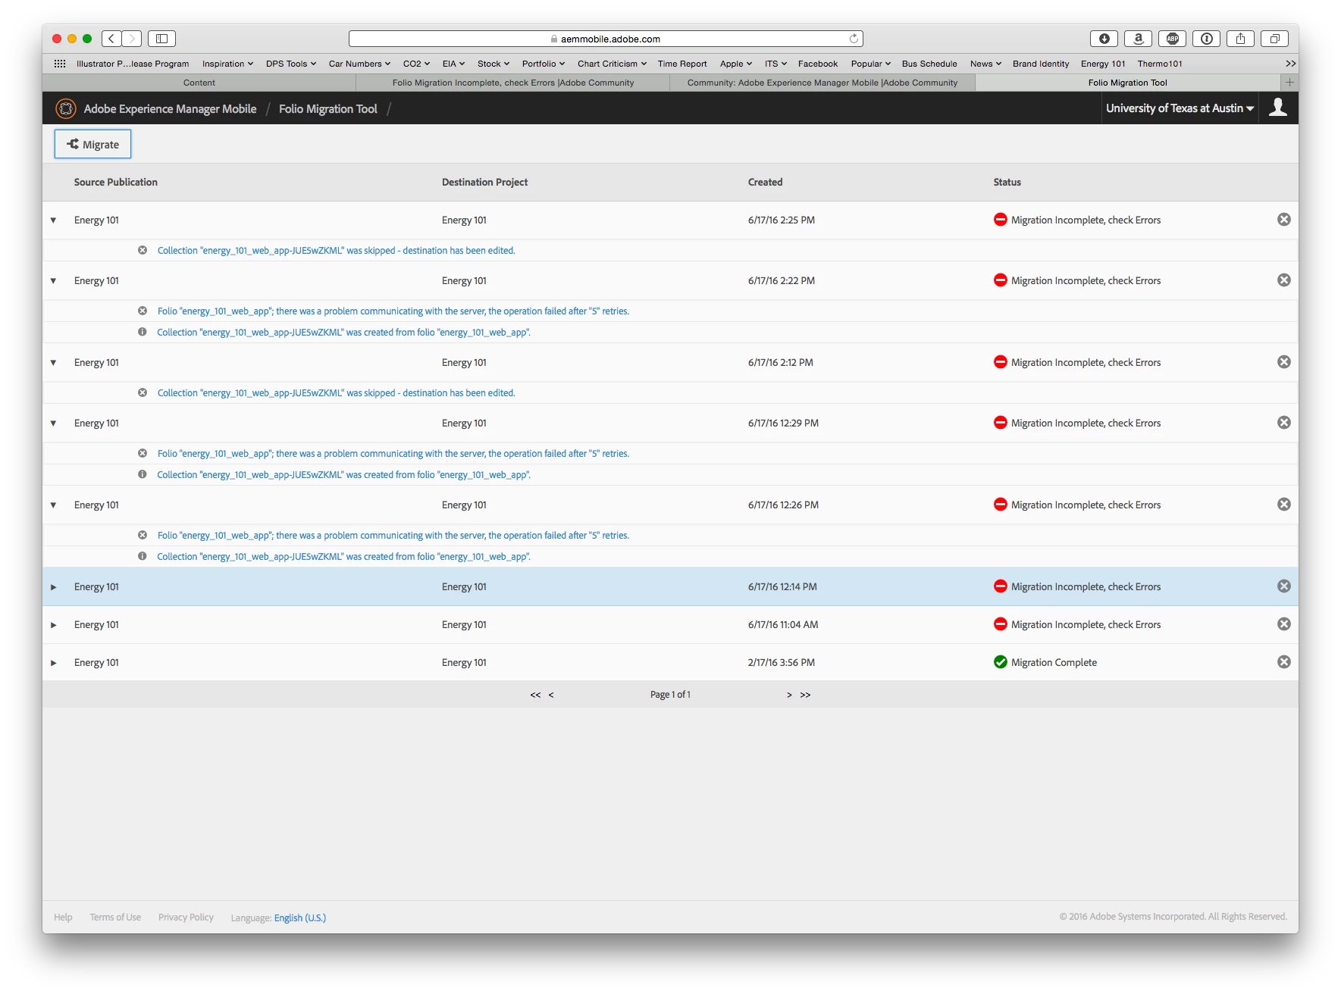Expand the Energy 101 row created 2/17/16 3:56 PM
Screen dimensions: 1341x994
click(53, 663)
